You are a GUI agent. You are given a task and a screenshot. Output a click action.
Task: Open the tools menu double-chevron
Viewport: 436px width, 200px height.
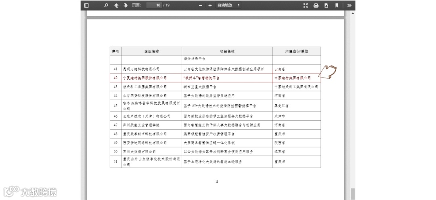tap(349, 5)
